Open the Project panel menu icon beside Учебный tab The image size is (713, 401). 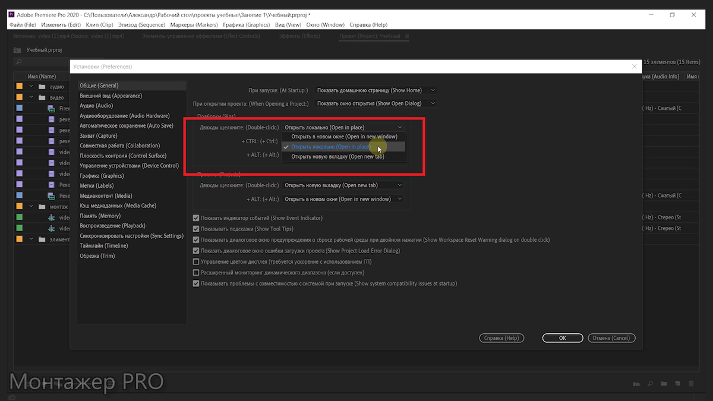[x=407, y=36]
